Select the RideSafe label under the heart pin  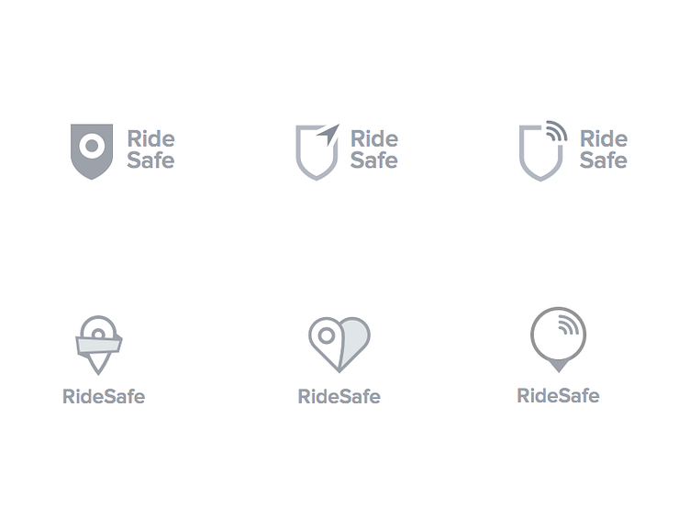(x=339, y=397)
